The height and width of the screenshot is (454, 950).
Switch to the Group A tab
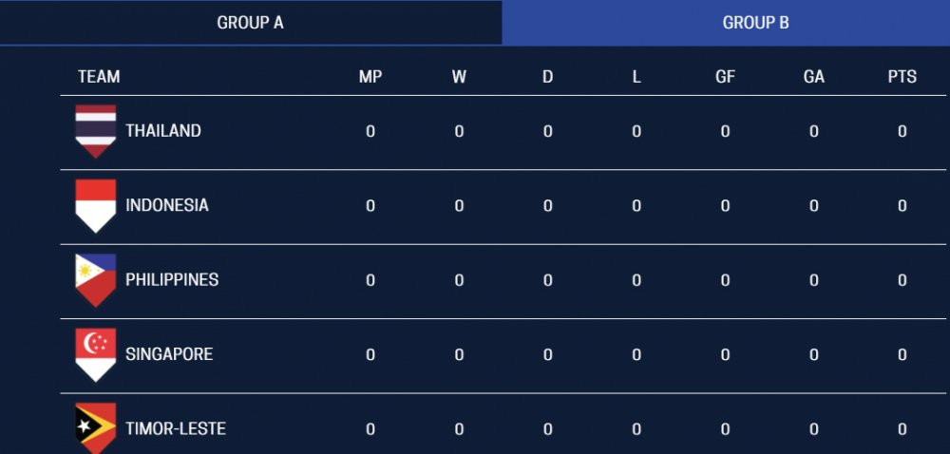(x=251, y=23)
